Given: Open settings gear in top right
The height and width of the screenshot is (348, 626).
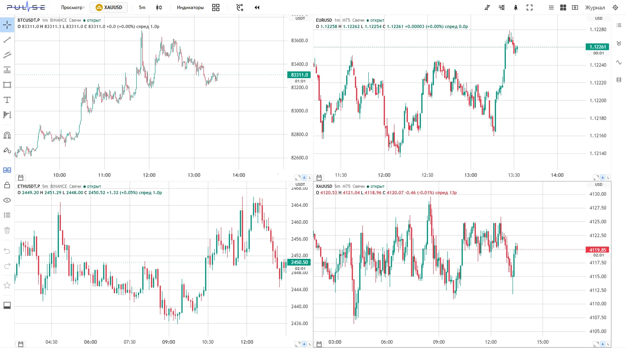Looking at the screenshot, I should pyautogui.click(x=615, y=7).
